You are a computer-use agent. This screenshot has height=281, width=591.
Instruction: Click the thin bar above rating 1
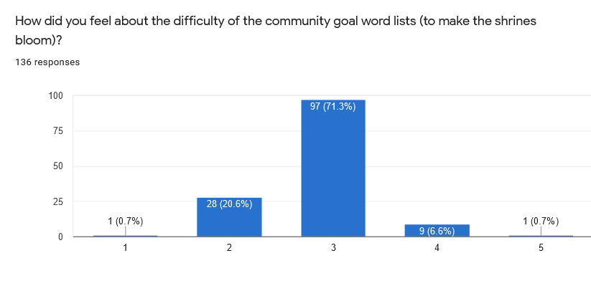pos(126,236)
